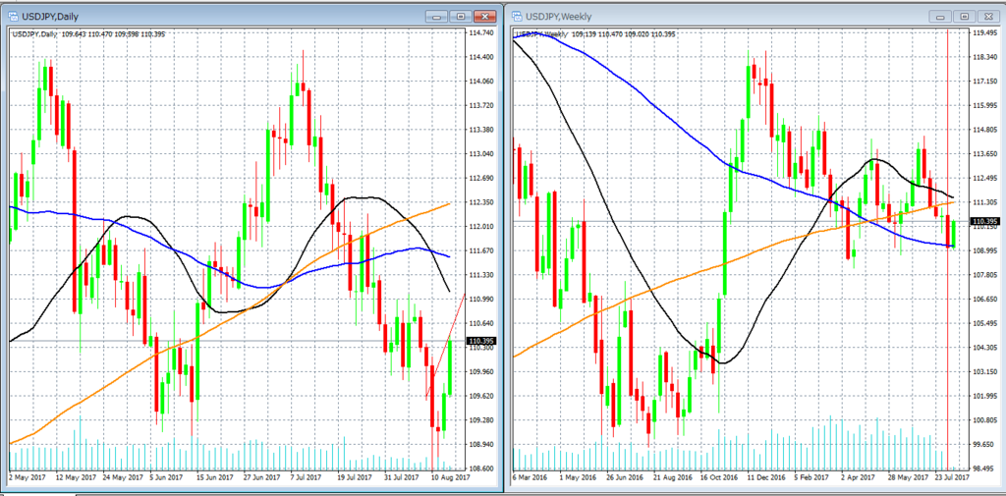This screenshot has width=1006, height=496.
Task: Click the 11 Dec 2016 date label
Action: 764,478
